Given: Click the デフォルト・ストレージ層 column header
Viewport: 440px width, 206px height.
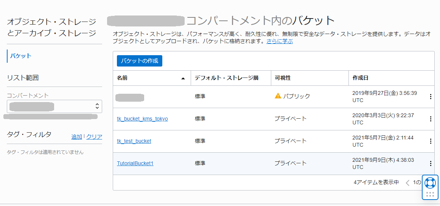Looking at the screenshot, I should [226, 78].
